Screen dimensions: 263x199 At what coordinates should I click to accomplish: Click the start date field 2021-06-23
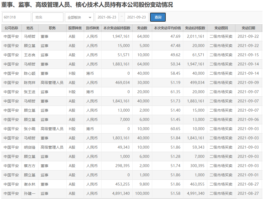coord(107,17)
